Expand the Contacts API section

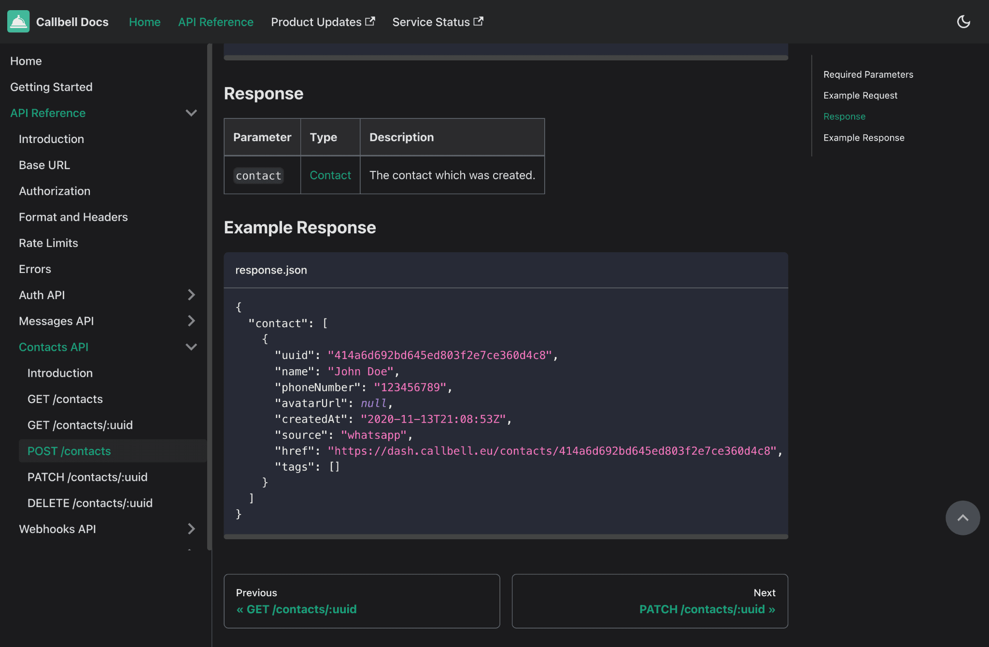(191, 346)
